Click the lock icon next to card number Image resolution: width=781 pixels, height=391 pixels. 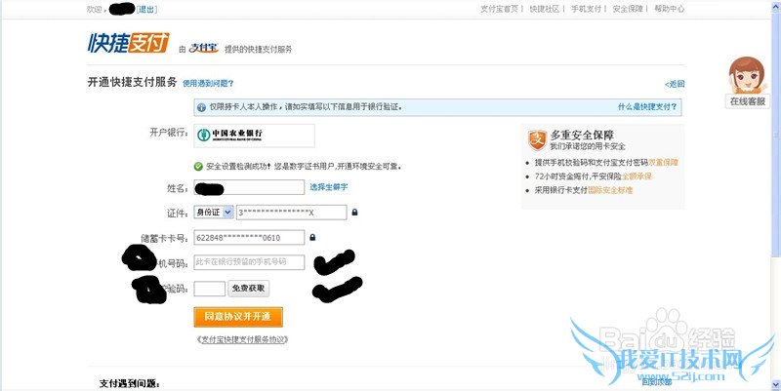(x=312, y=237)
